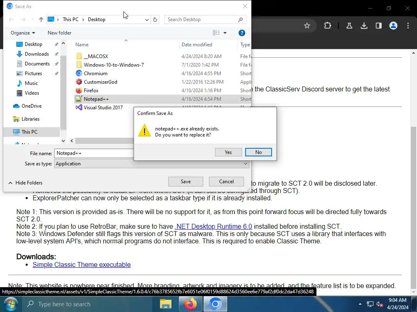
Task: Go up one folder level
Action: click(41, 19)
